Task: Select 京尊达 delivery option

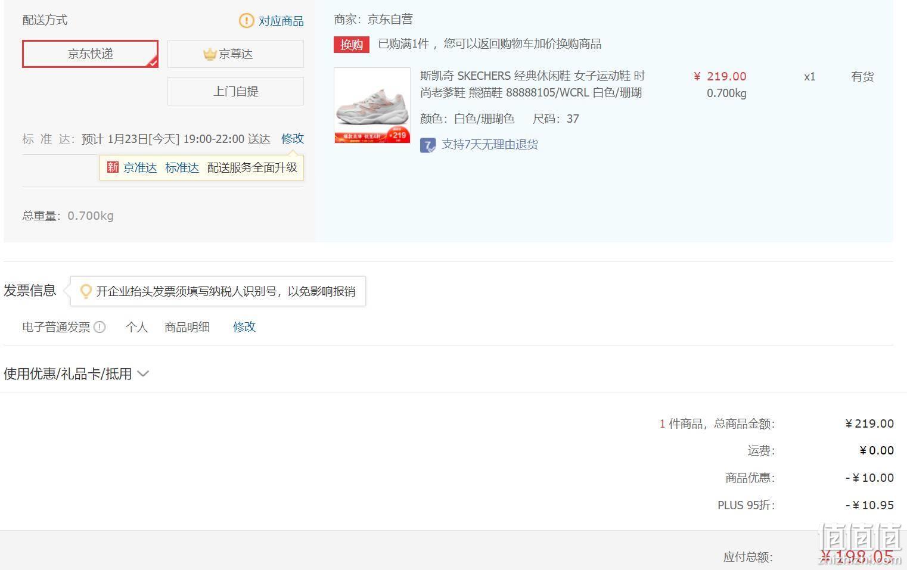Action: [x=235, y=54]
